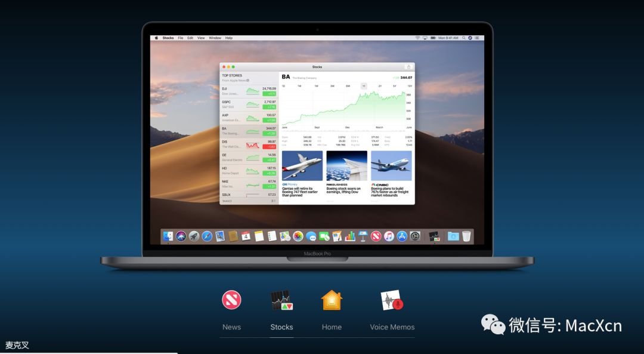Open Calendar icon in the Dock
644x354 pixels.
tap(246, 236)
